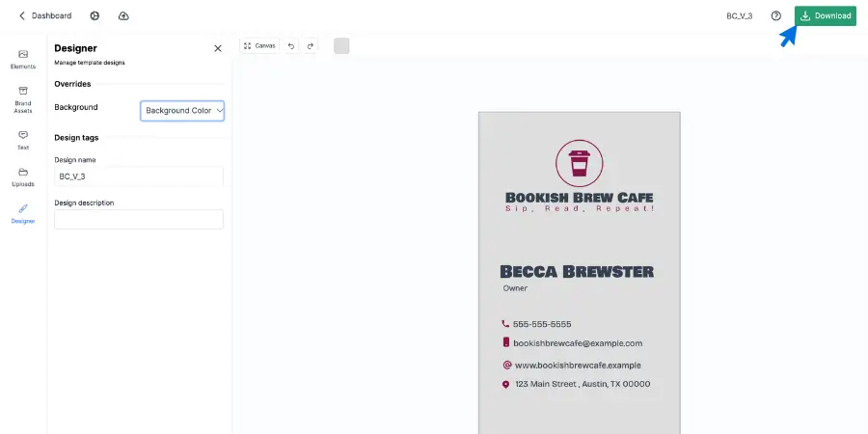
Task: Click the green Download button
Action: coord(826,16)
